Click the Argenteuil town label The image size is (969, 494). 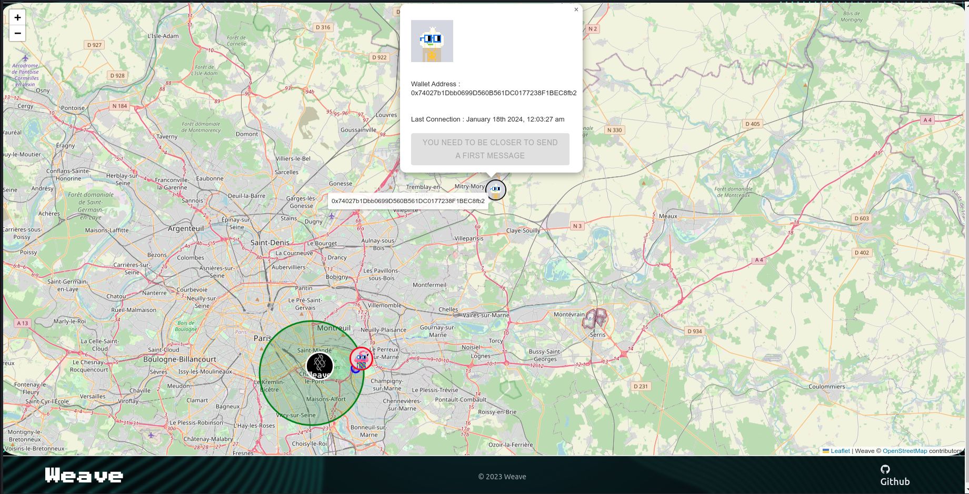(x=186, y=228)
